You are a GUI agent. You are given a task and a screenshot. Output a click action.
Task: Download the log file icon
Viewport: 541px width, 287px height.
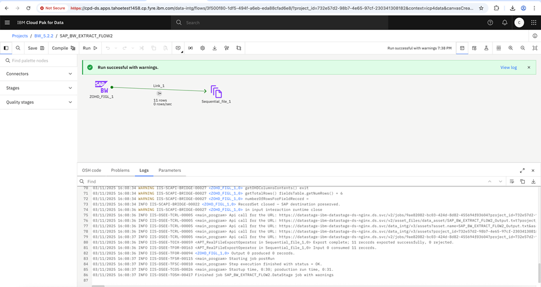pos(533,182)
